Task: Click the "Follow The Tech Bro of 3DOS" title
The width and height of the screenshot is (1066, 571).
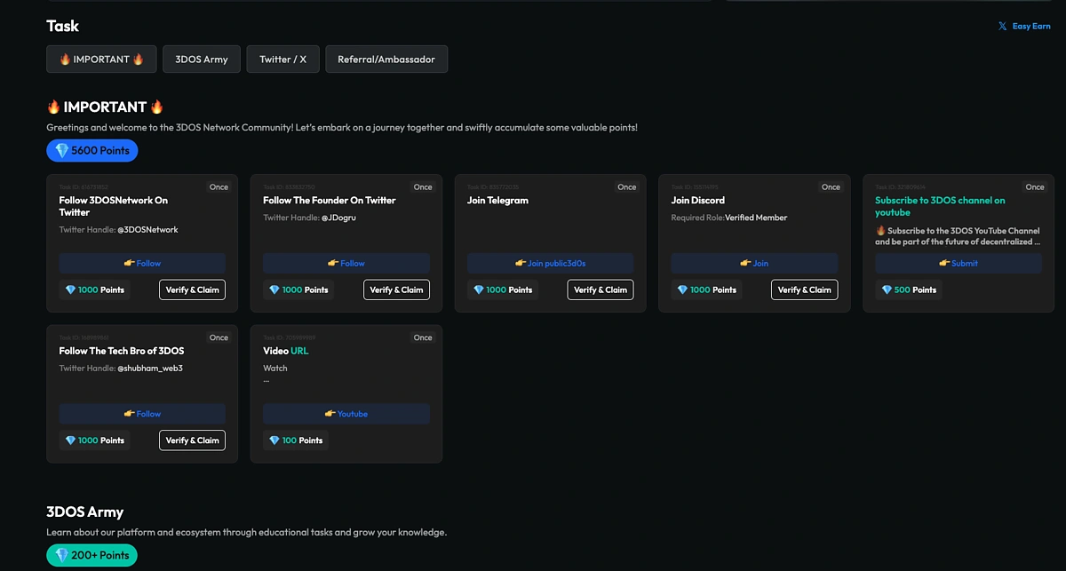Action: 122,351
